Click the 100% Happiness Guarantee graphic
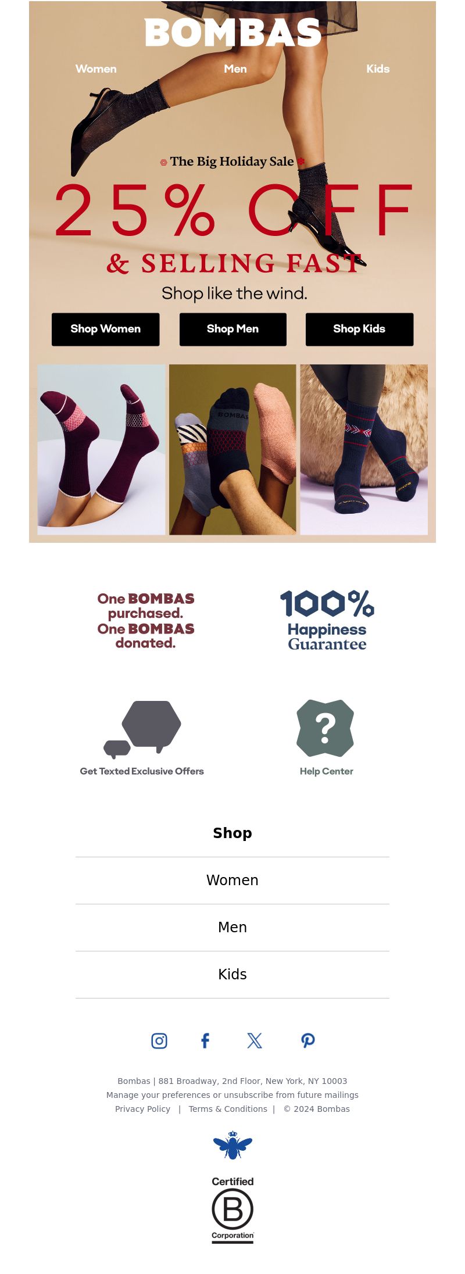This screenshot has width=465, height=1274. click(x=327, y=620)
